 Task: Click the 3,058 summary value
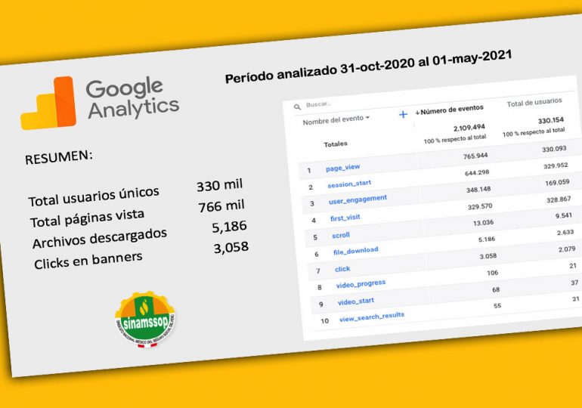[231, 247]
